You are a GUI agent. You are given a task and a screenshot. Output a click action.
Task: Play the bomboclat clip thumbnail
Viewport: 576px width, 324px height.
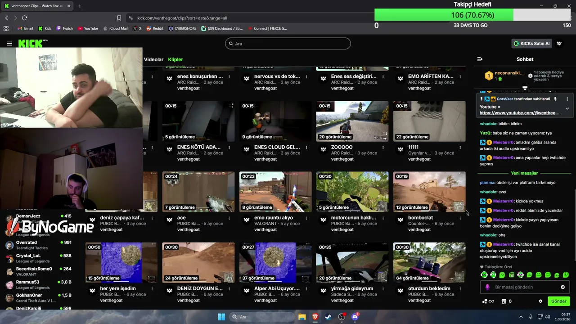tap(429, 192)
